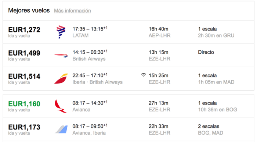
Task: Click the 22:45 – 17:10 flight times
Action: pyautogui.click(x=90, y=75)
